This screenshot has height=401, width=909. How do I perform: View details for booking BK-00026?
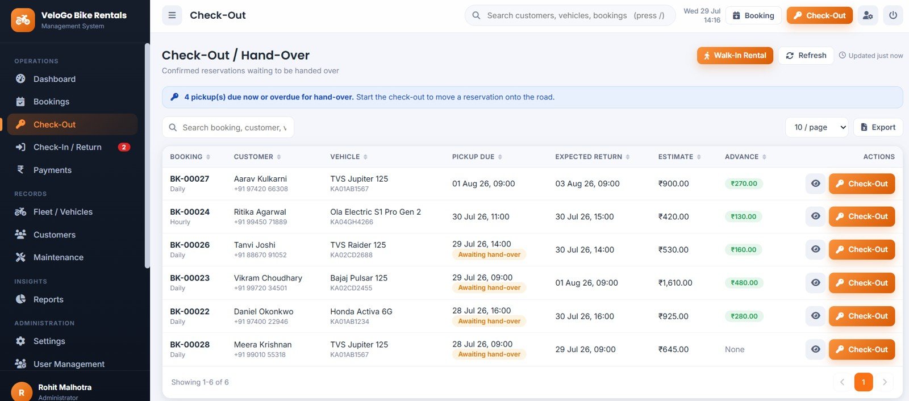tap(815, 249)
